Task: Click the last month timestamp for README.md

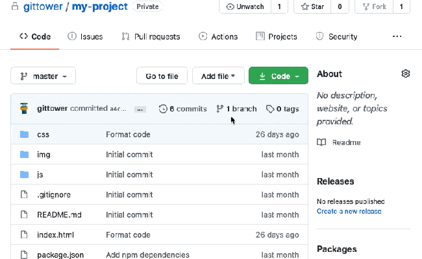Action: pyautogui.click(x=280, y=215)
